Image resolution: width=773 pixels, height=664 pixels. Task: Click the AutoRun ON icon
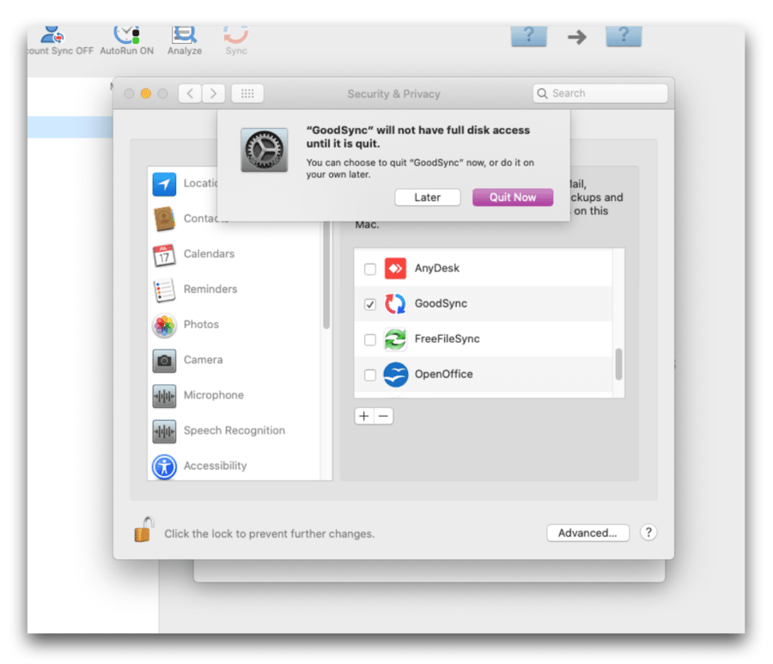pyautogui.click(x=125, y=34)
